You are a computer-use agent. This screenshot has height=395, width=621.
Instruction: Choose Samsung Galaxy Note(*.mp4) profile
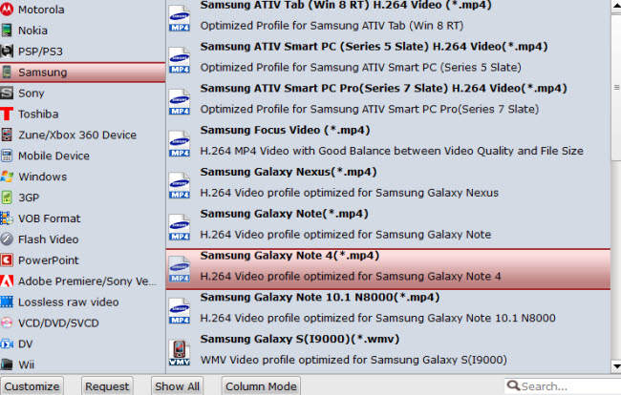coord(388,224)
